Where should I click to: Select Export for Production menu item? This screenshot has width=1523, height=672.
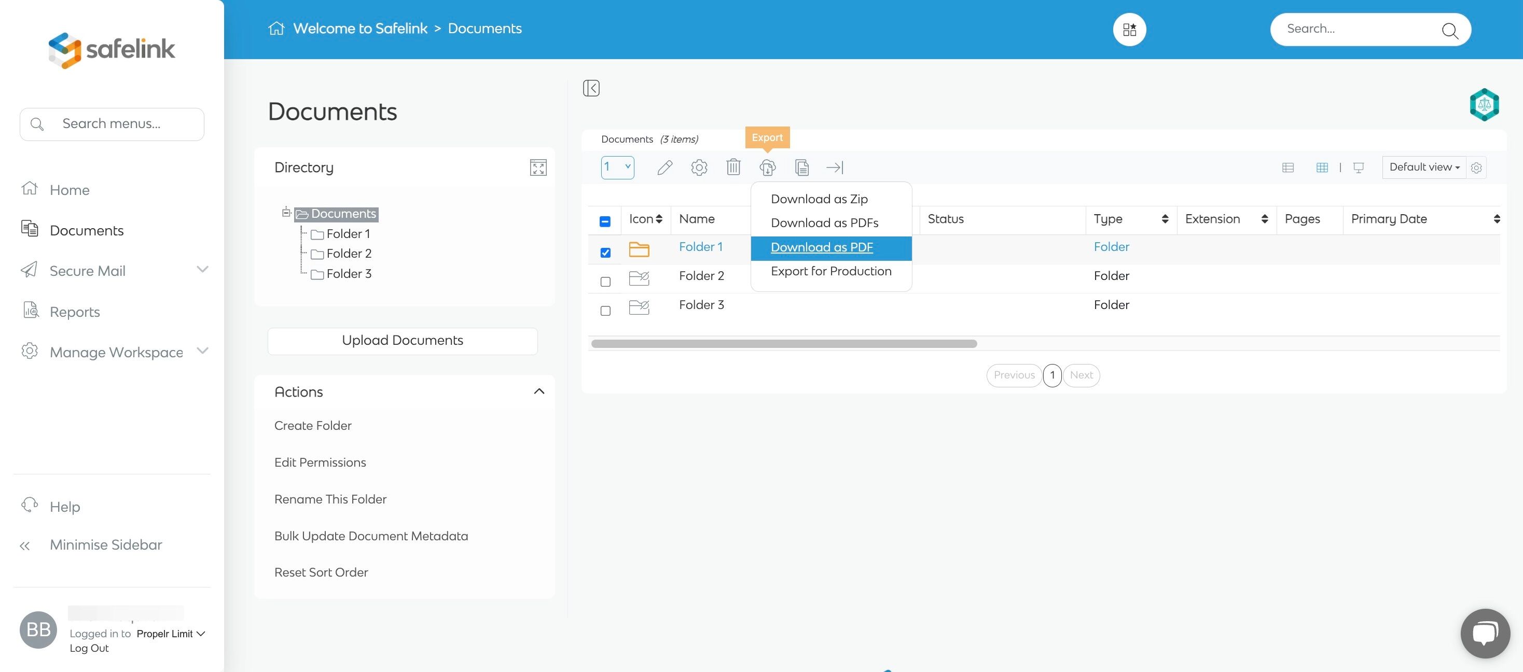(830, 271)
